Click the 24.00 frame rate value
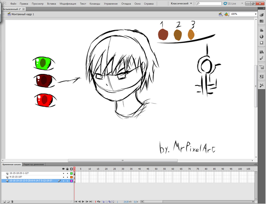This screenshot has height=204, width=266. tap(126, 201)
